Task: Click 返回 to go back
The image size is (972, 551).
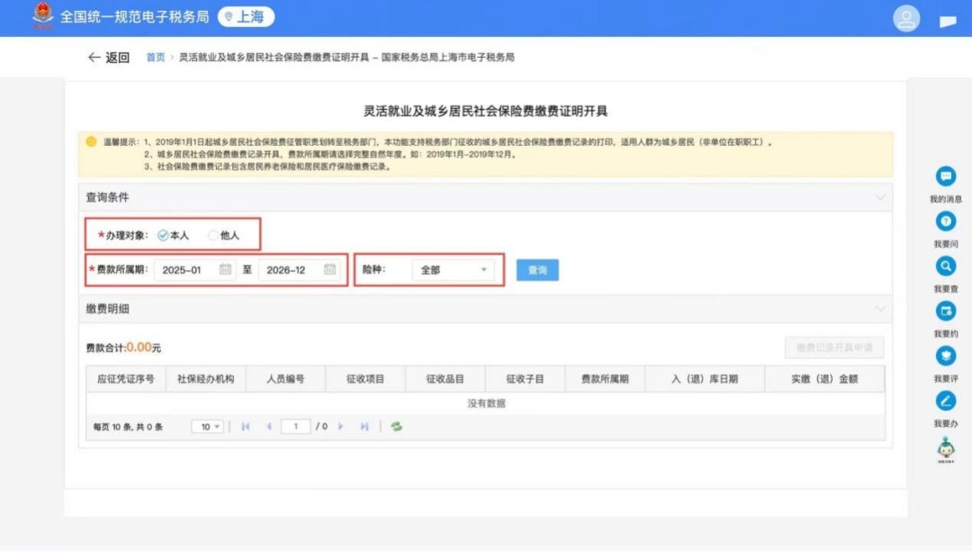Action: [109, 58]
